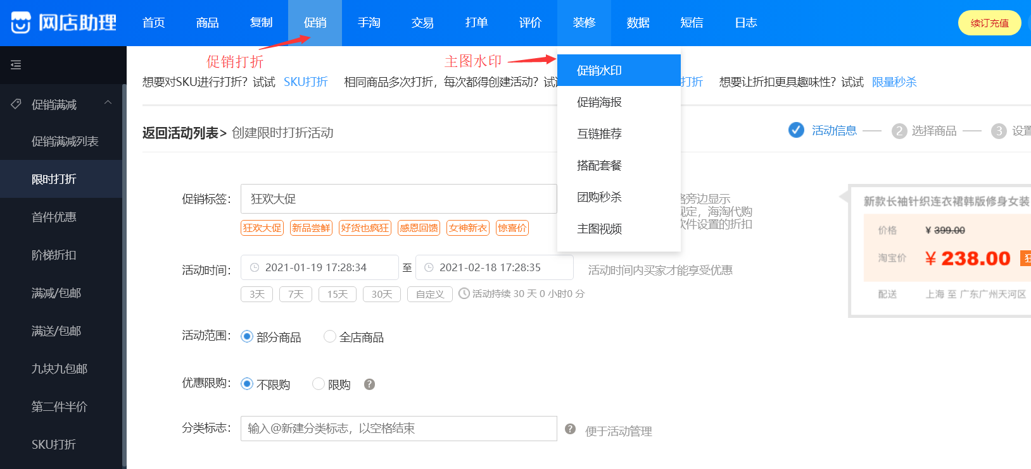Collapse the 促销满减 sidebar group chevron
This screenshot has height=469, width=1031.
tap(108, 102)
